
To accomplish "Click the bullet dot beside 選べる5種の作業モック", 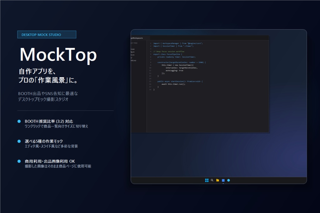I will point(19,141).
